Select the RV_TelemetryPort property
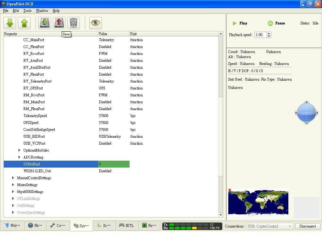 click(x=37, y=81)
